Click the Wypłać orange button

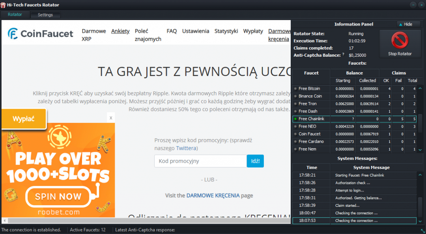click(x=24, y=119)
